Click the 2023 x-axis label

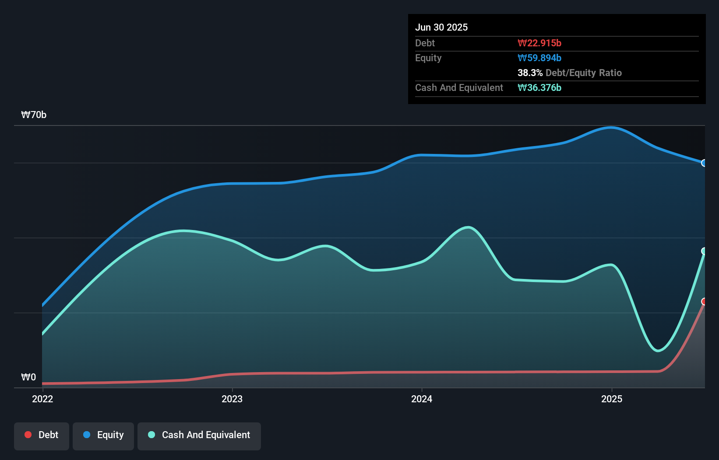232,399
